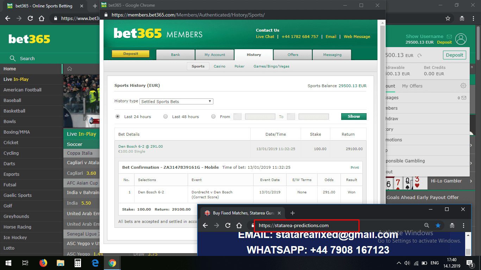Viewport: 481px width, 270px height.
Task: Click blue bookmark star in statarea window
Action: point(438,225)
